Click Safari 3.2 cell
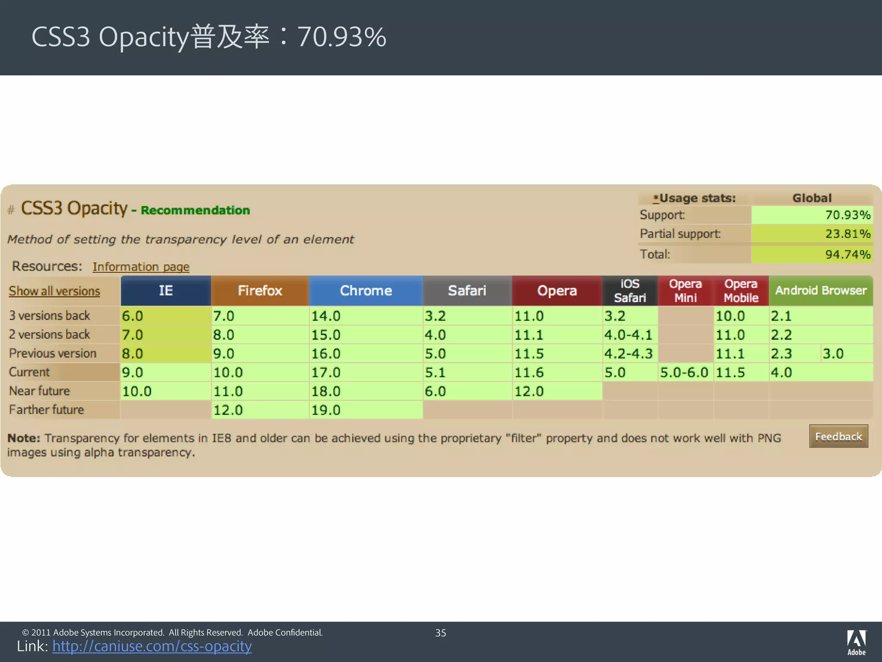The width and height of the screenshot is (882, 662). [x=467, y=316]
